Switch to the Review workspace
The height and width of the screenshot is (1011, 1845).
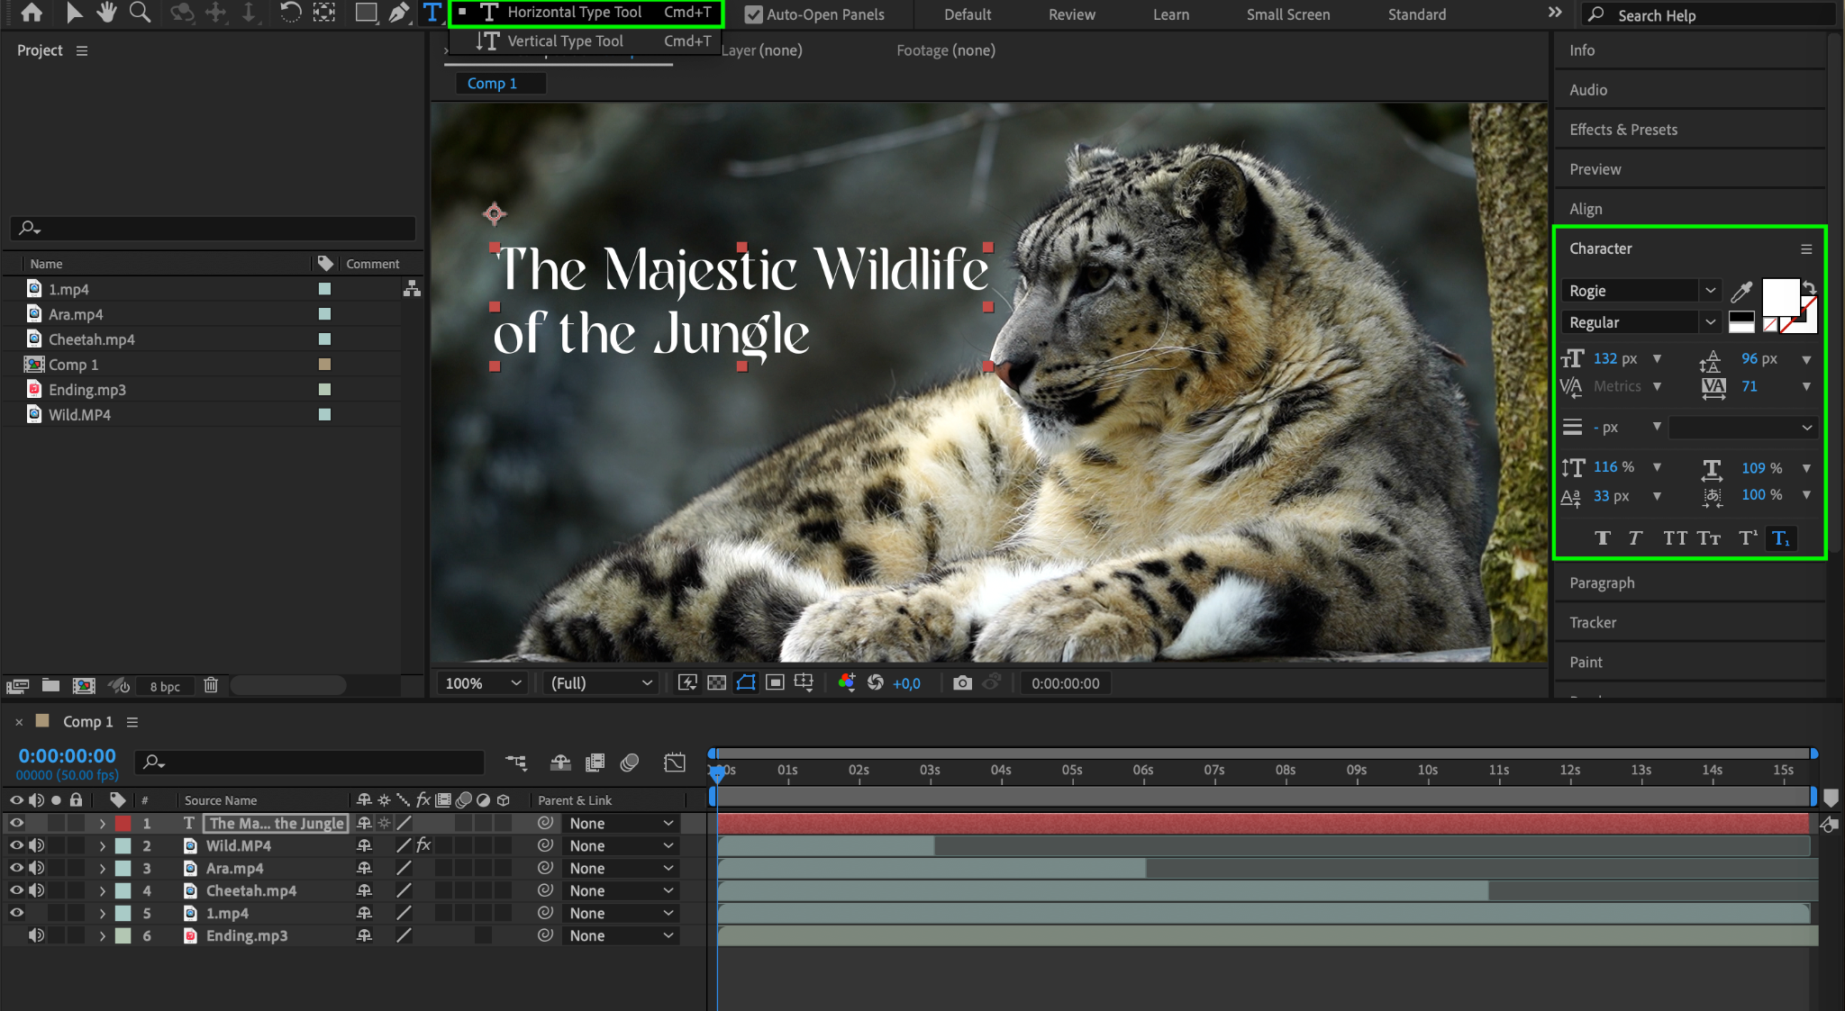pyautogui.click(x=1071, y=14)
